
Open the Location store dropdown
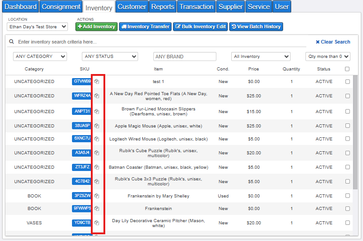(x=38, y=27)
